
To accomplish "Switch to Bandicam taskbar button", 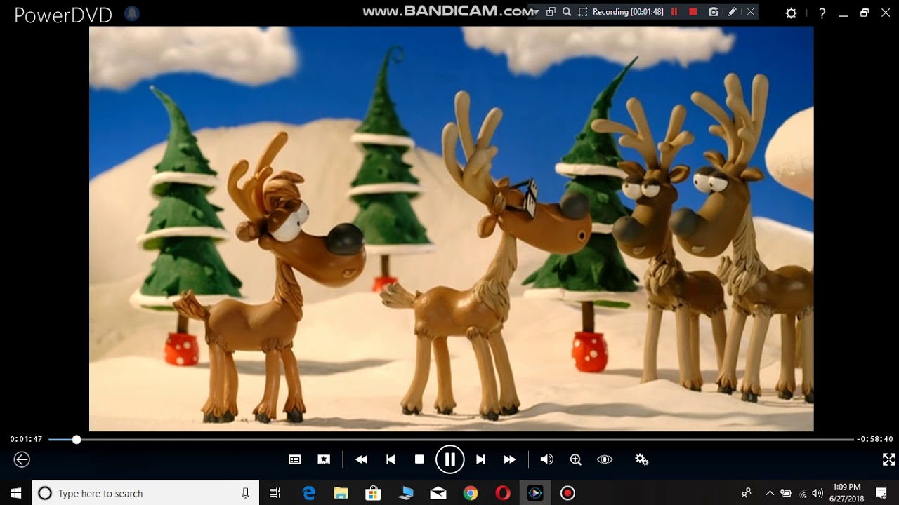I will tap(567, 493).
